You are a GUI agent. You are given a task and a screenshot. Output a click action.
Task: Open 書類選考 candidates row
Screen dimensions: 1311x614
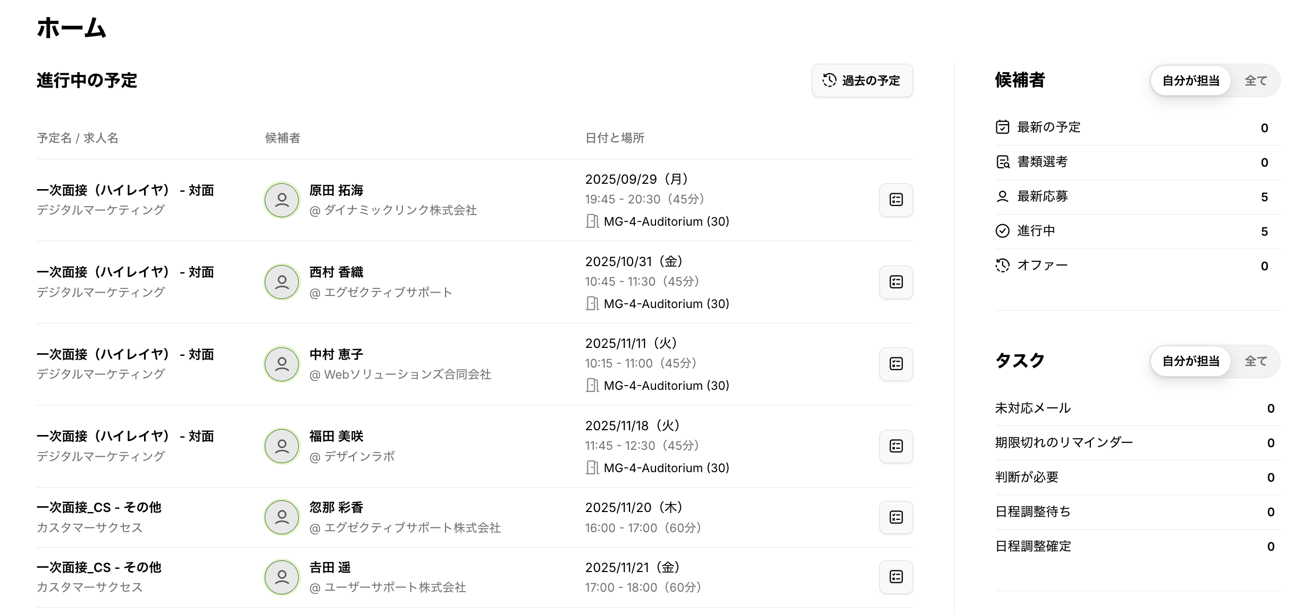pos(1137,162)
